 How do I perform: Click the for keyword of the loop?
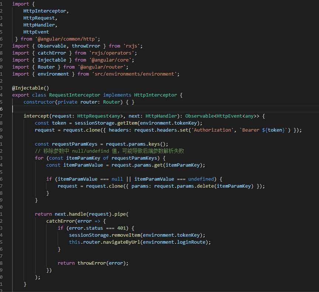(39, 158)
